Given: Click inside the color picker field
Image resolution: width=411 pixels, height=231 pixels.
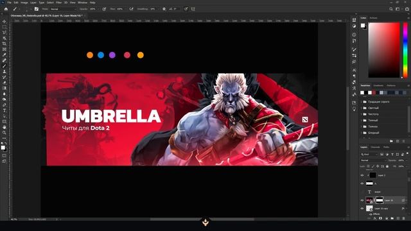Looking at the screenshot, I should click(x=384, y=50).
